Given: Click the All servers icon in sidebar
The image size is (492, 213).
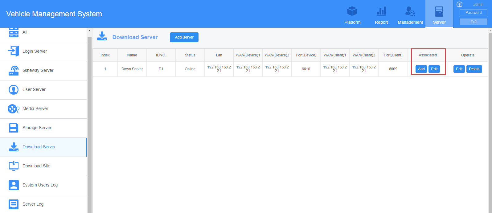Looking at the screenshot, I should tap(14, 32).
